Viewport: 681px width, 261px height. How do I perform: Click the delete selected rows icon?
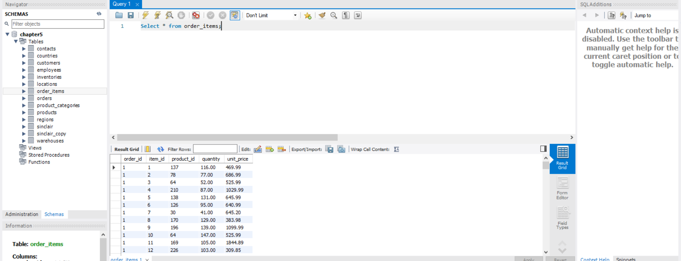click(x=282, y=149)
